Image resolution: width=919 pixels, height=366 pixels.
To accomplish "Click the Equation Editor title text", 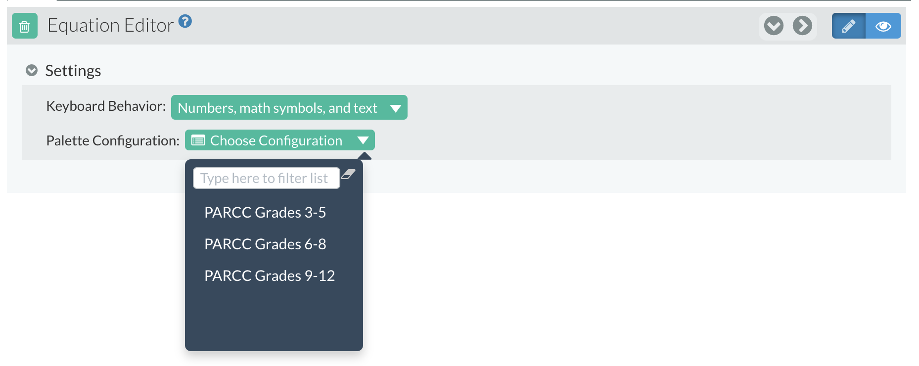I will coord(110,25).
